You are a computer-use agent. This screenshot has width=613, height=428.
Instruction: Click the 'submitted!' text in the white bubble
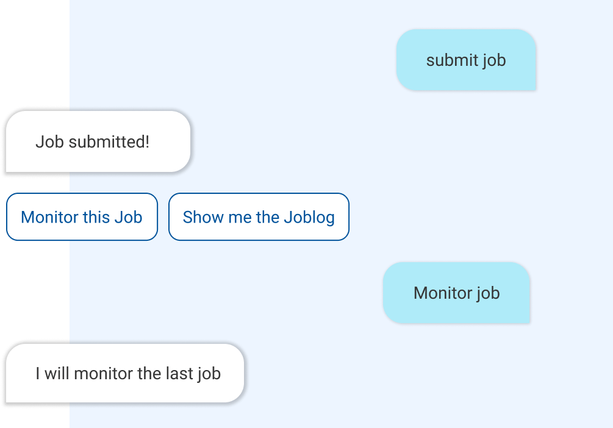[x=109, y=142]
